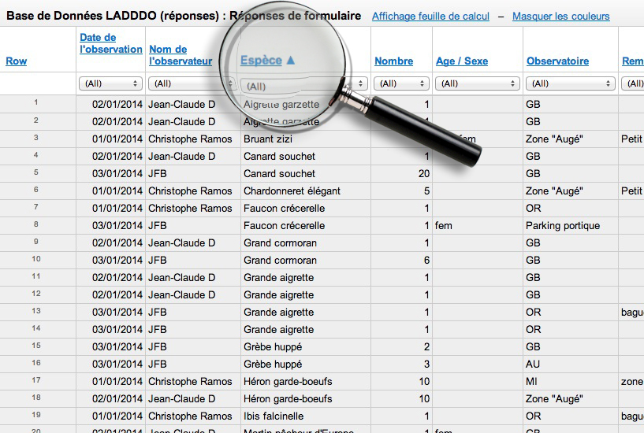Click the Parking portique observatoire cell

562,226
